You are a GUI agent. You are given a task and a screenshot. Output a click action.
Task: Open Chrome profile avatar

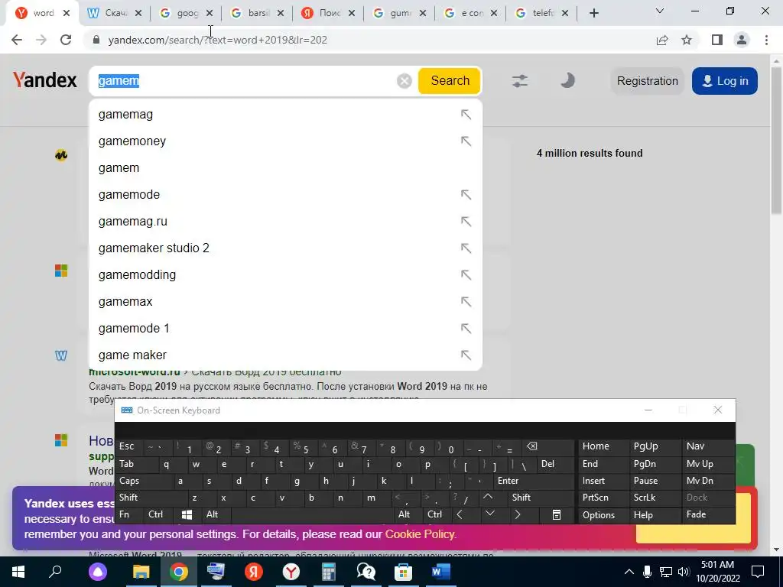tap(742, 40)
